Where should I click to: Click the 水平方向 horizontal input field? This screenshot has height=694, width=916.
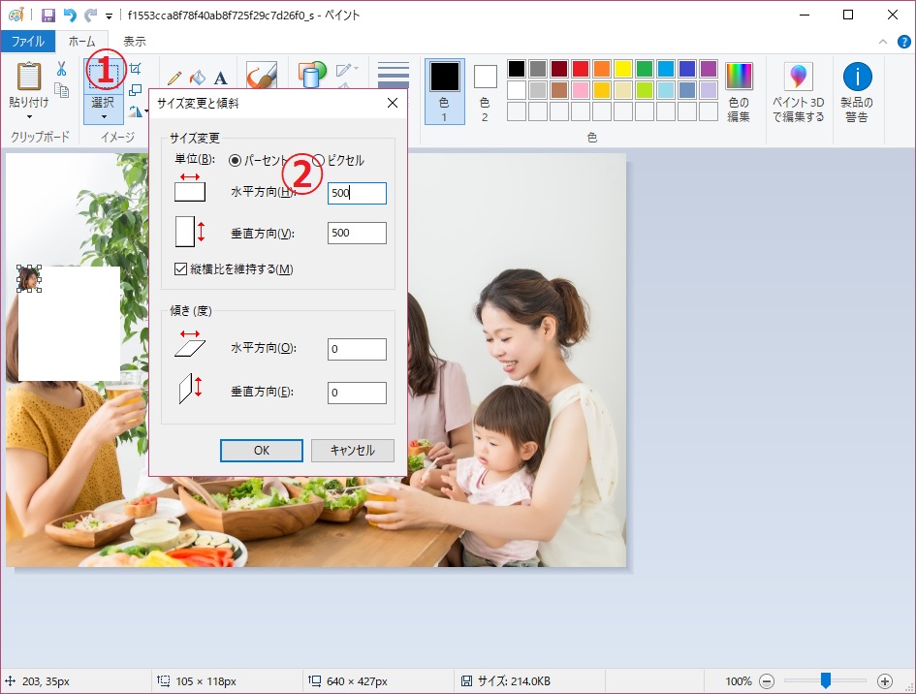357,193
